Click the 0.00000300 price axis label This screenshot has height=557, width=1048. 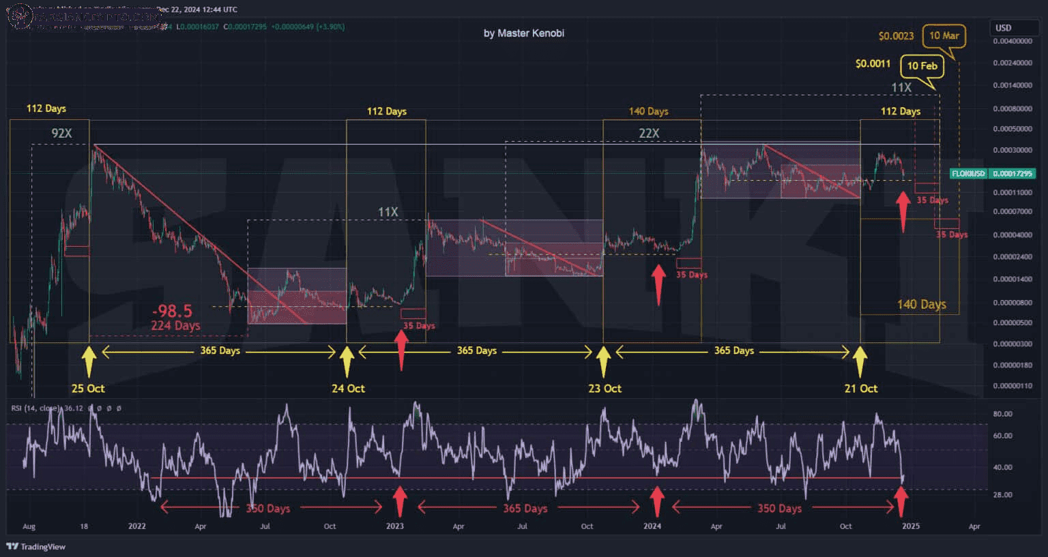coord(1013,344)
